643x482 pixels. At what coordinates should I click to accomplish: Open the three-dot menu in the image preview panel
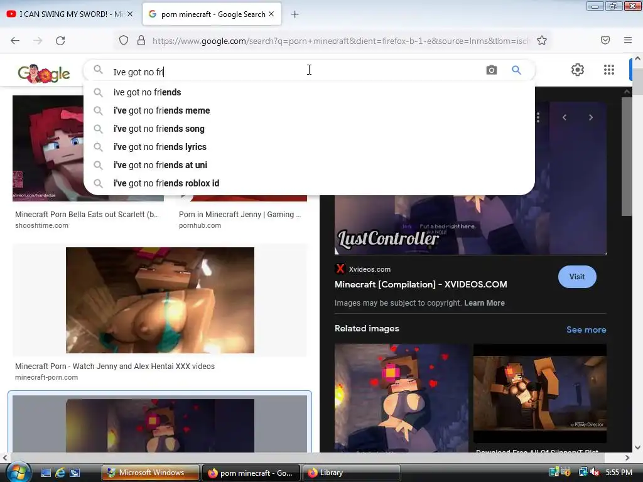tap(538, 117)
